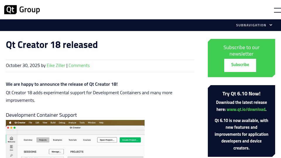Open Help menu in screenshot
The width and height of the screenshot is (281, 158).
pos(101,123)
